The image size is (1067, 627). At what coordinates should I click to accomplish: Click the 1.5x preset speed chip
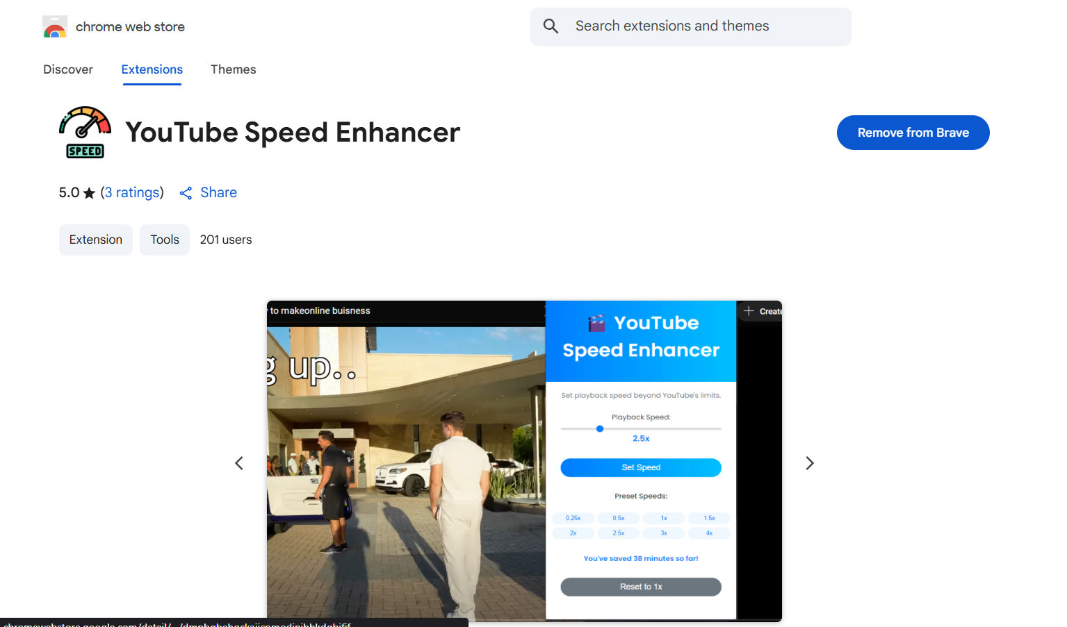[709, 518]
